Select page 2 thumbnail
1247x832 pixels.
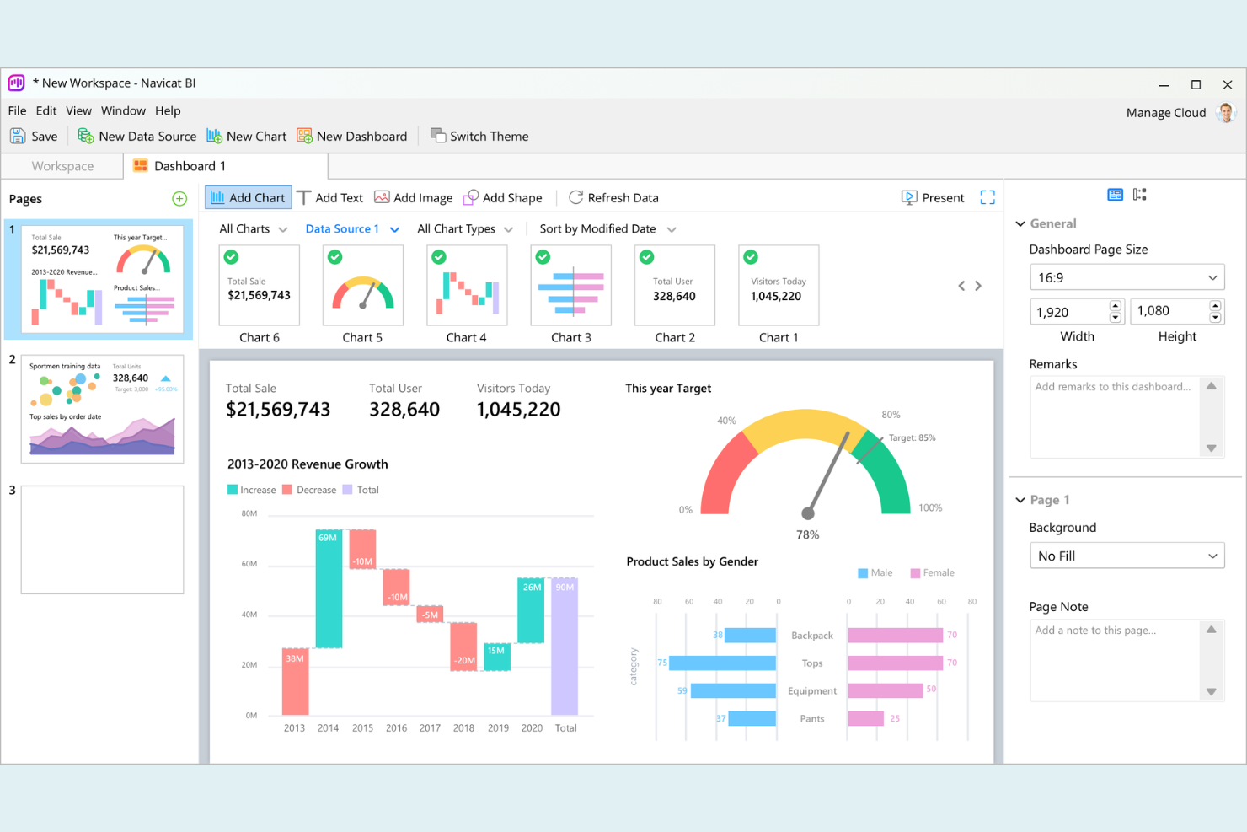click(102, 409)
